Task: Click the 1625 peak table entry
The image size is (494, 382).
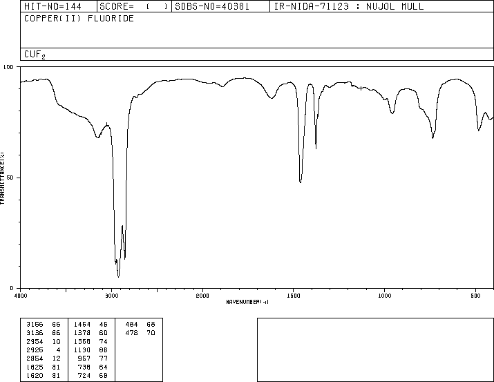Action: tap(35, 367)
